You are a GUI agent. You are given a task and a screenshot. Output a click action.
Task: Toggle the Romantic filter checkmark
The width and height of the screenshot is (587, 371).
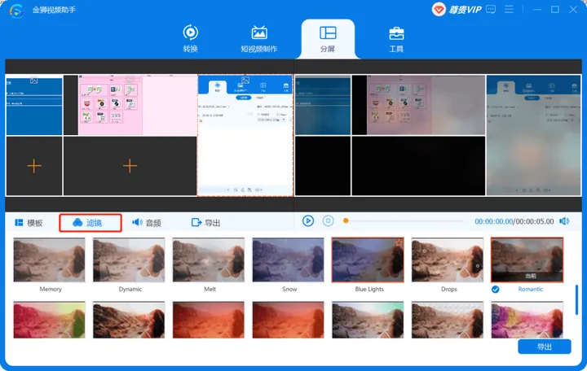(x=496, y=289)
